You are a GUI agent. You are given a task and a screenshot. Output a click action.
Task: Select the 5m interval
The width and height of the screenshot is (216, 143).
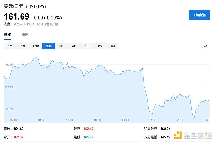click(x=23, y=46)
